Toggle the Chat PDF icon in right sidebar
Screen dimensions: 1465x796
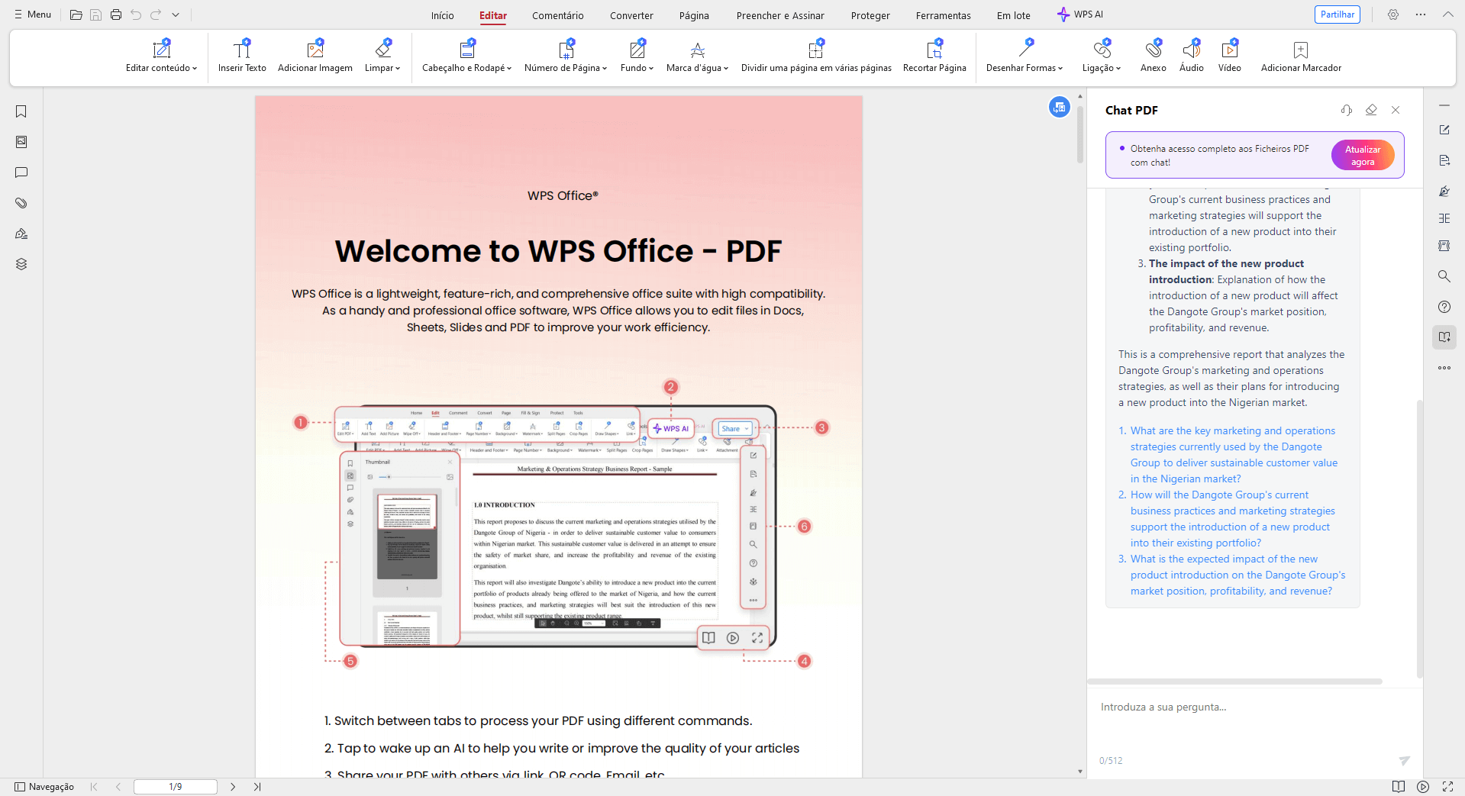[1444, 337]
